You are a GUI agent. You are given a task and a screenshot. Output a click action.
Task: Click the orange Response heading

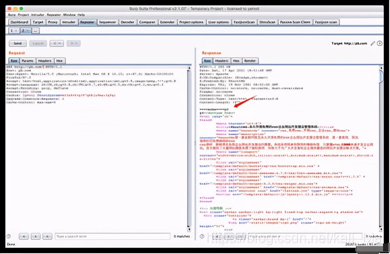tap(212, 53)
